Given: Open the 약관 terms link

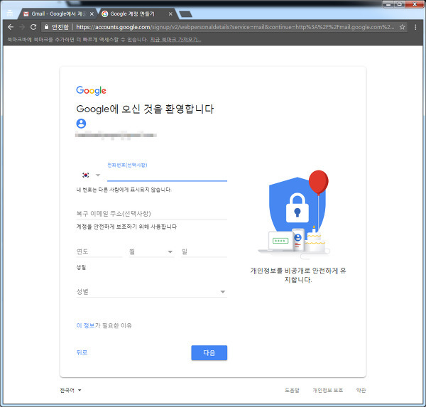Looking at the screenshot, I should 361,391.
